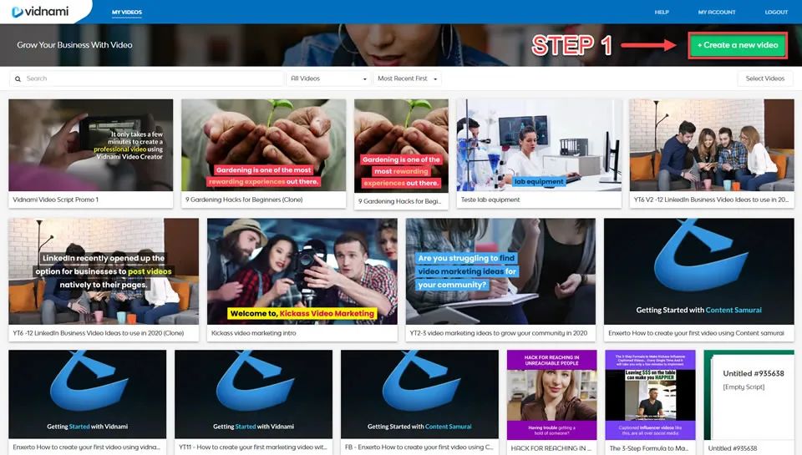Open YT2-3 video marketing ideas thumbnail
This screenshot has height=455, width=802.
pos(500,271)
